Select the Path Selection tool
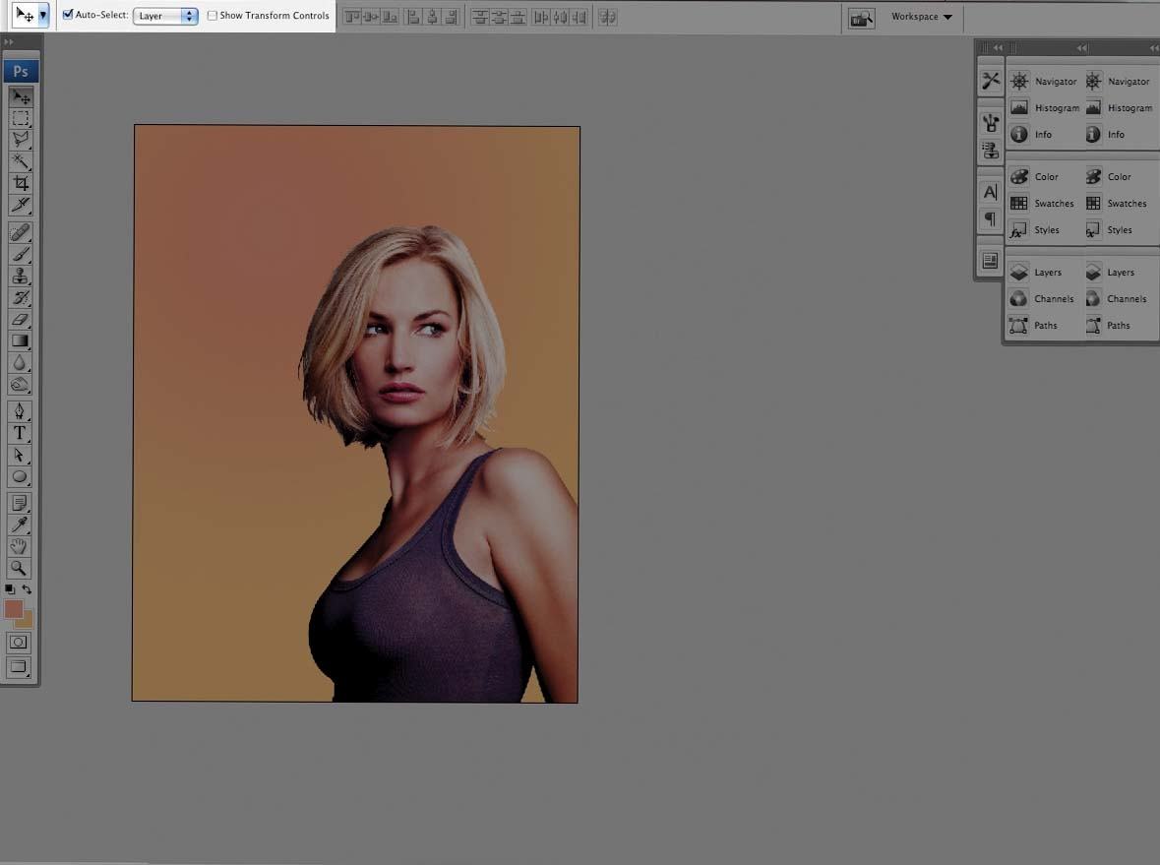The image size is (1160, 865). [20, 455]
